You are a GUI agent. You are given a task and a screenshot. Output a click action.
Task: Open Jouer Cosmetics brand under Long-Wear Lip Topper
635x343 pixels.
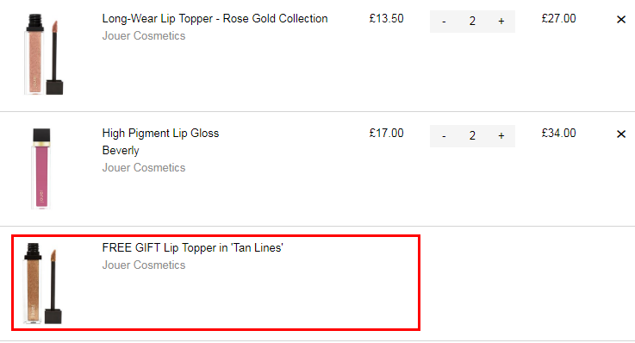tap(144, 36)
